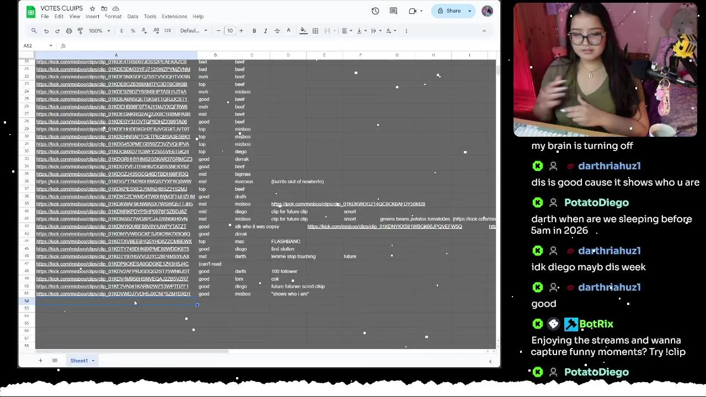
Task: Print the spreadsheet
Action: [x=69, y=31]
